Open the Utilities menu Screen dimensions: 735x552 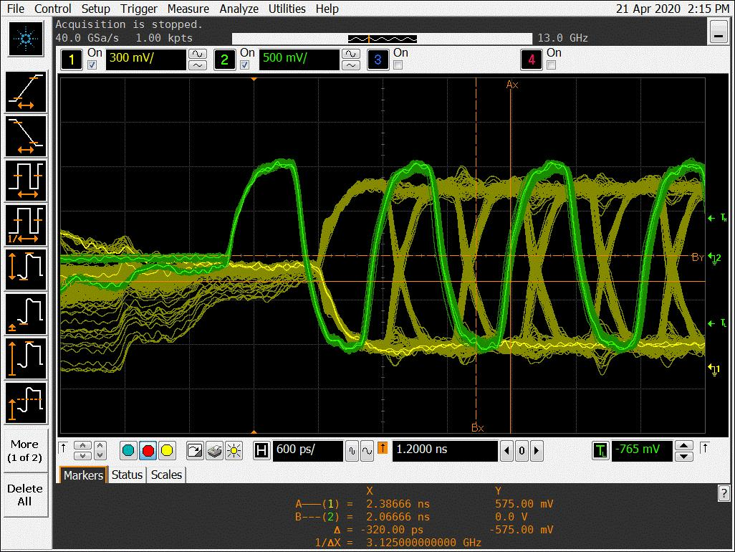287,9
